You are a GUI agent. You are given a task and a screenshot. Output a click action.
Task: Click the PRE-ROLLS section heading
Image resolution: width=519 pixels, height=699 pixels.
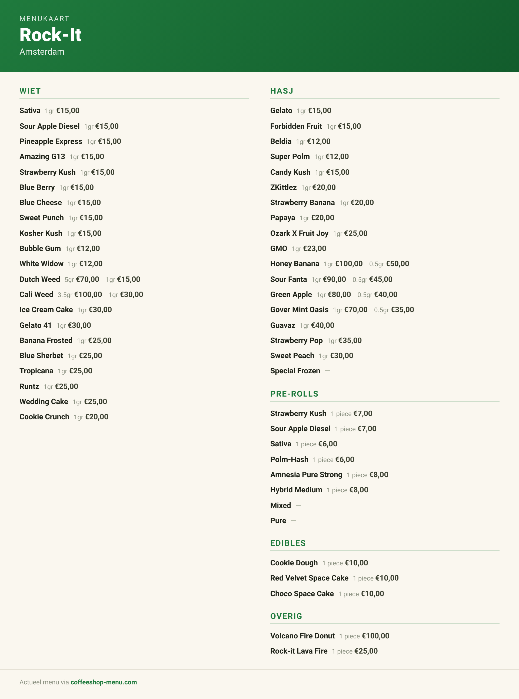[x=294, y=394]
